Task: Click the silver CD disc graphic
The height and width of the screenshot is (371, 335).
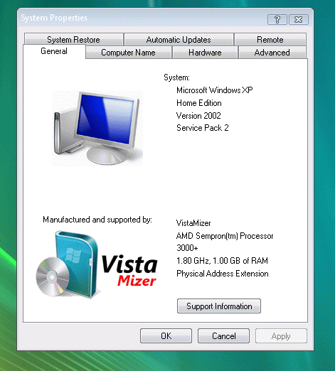Action: (53, 276)
